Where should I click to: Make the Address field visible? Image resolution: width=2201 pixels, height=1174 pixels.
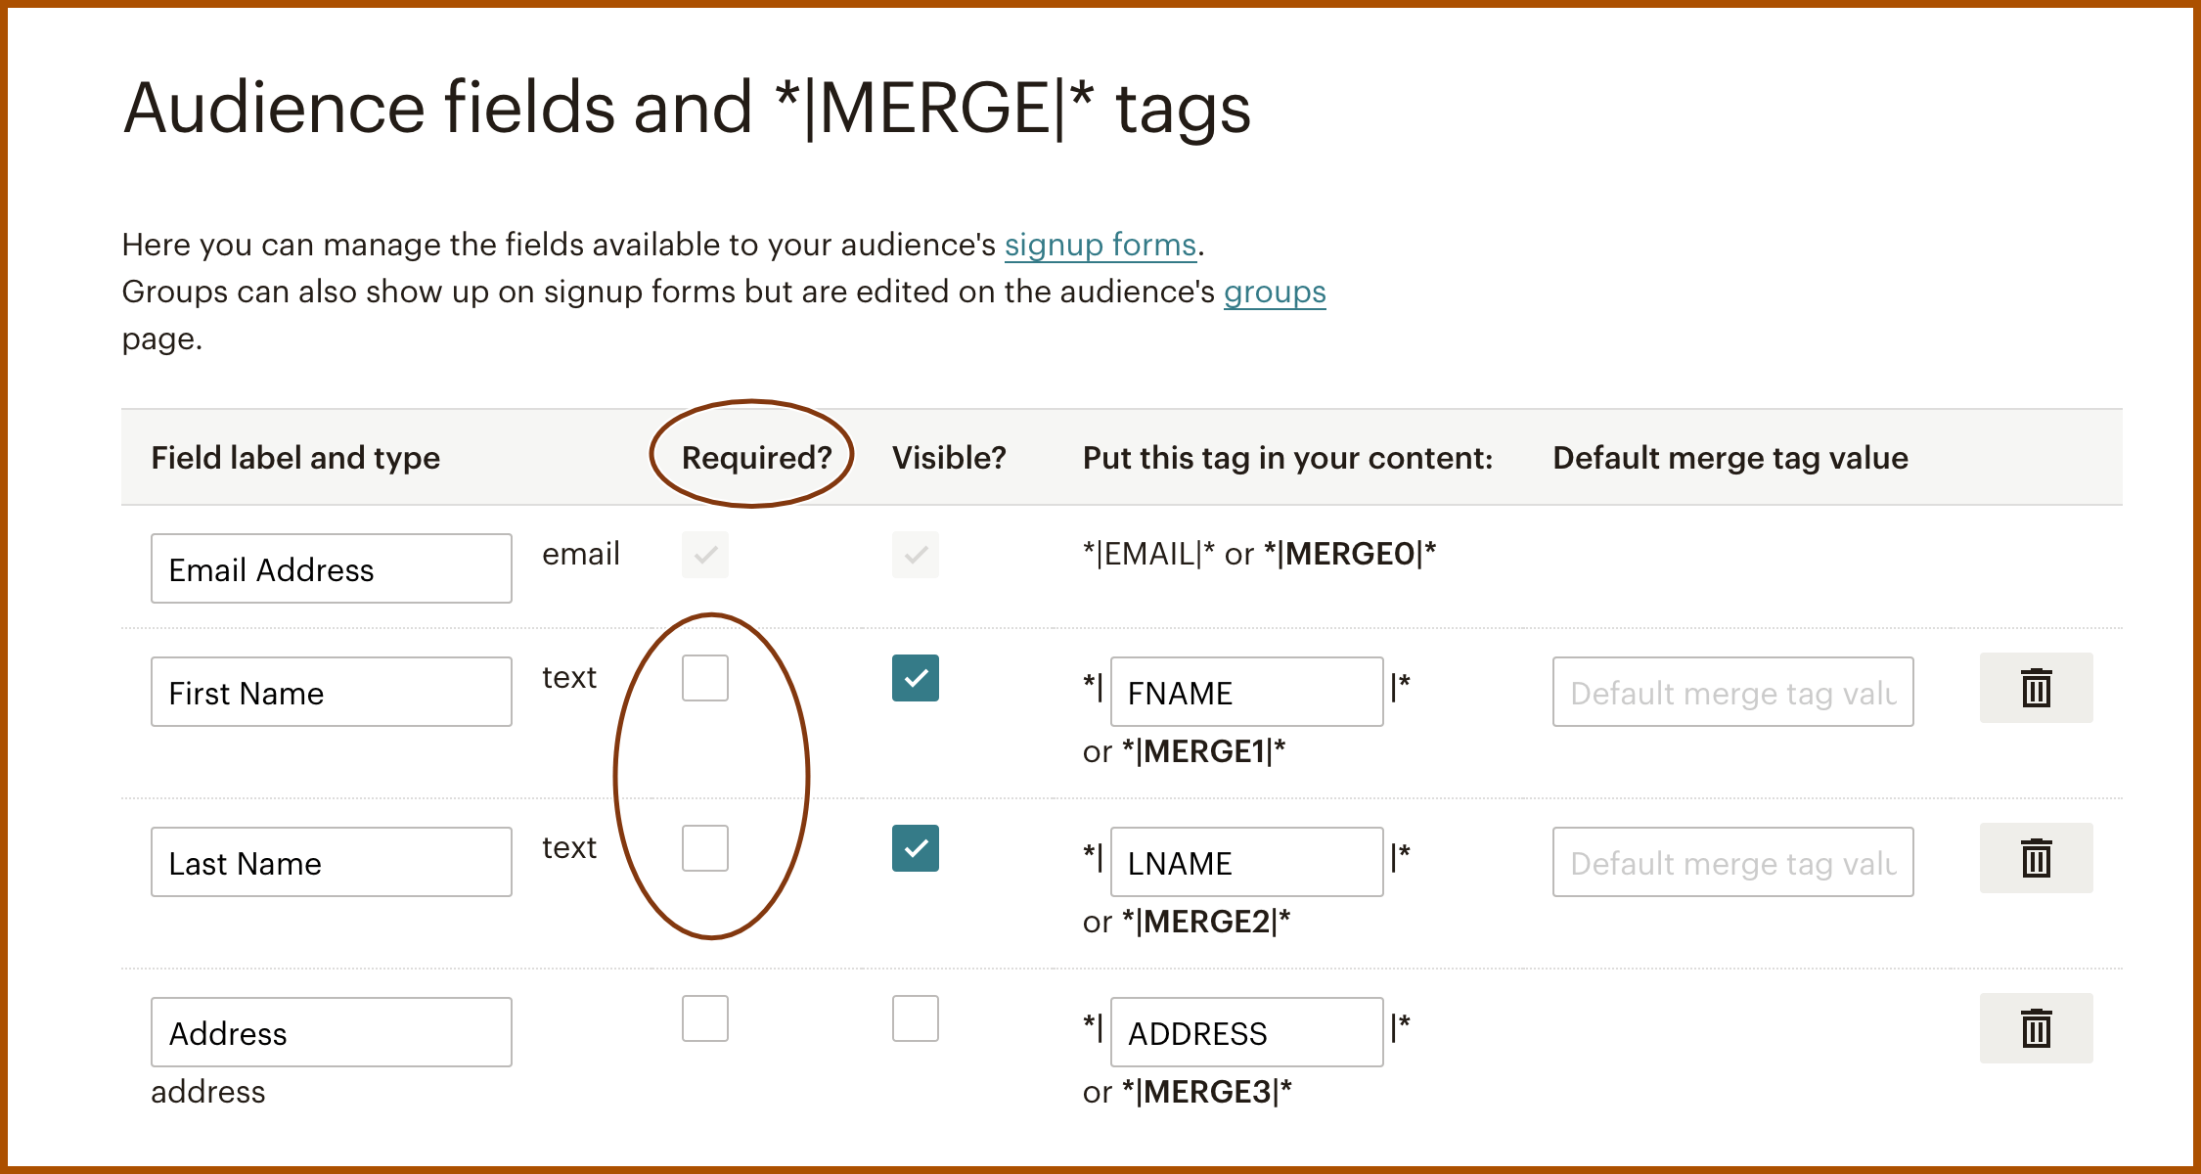click(x=916, y=1018)
